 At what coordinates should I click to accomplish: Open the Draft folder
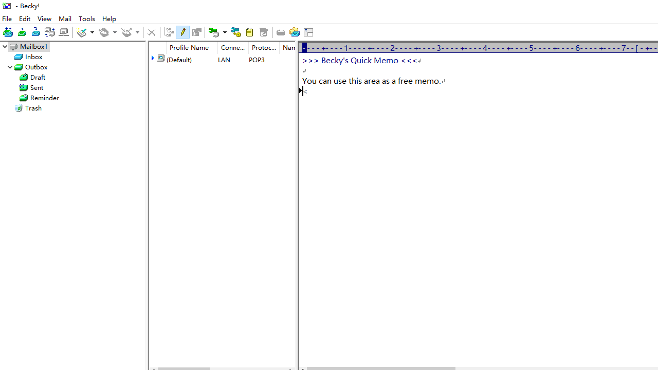click(38, 78)
